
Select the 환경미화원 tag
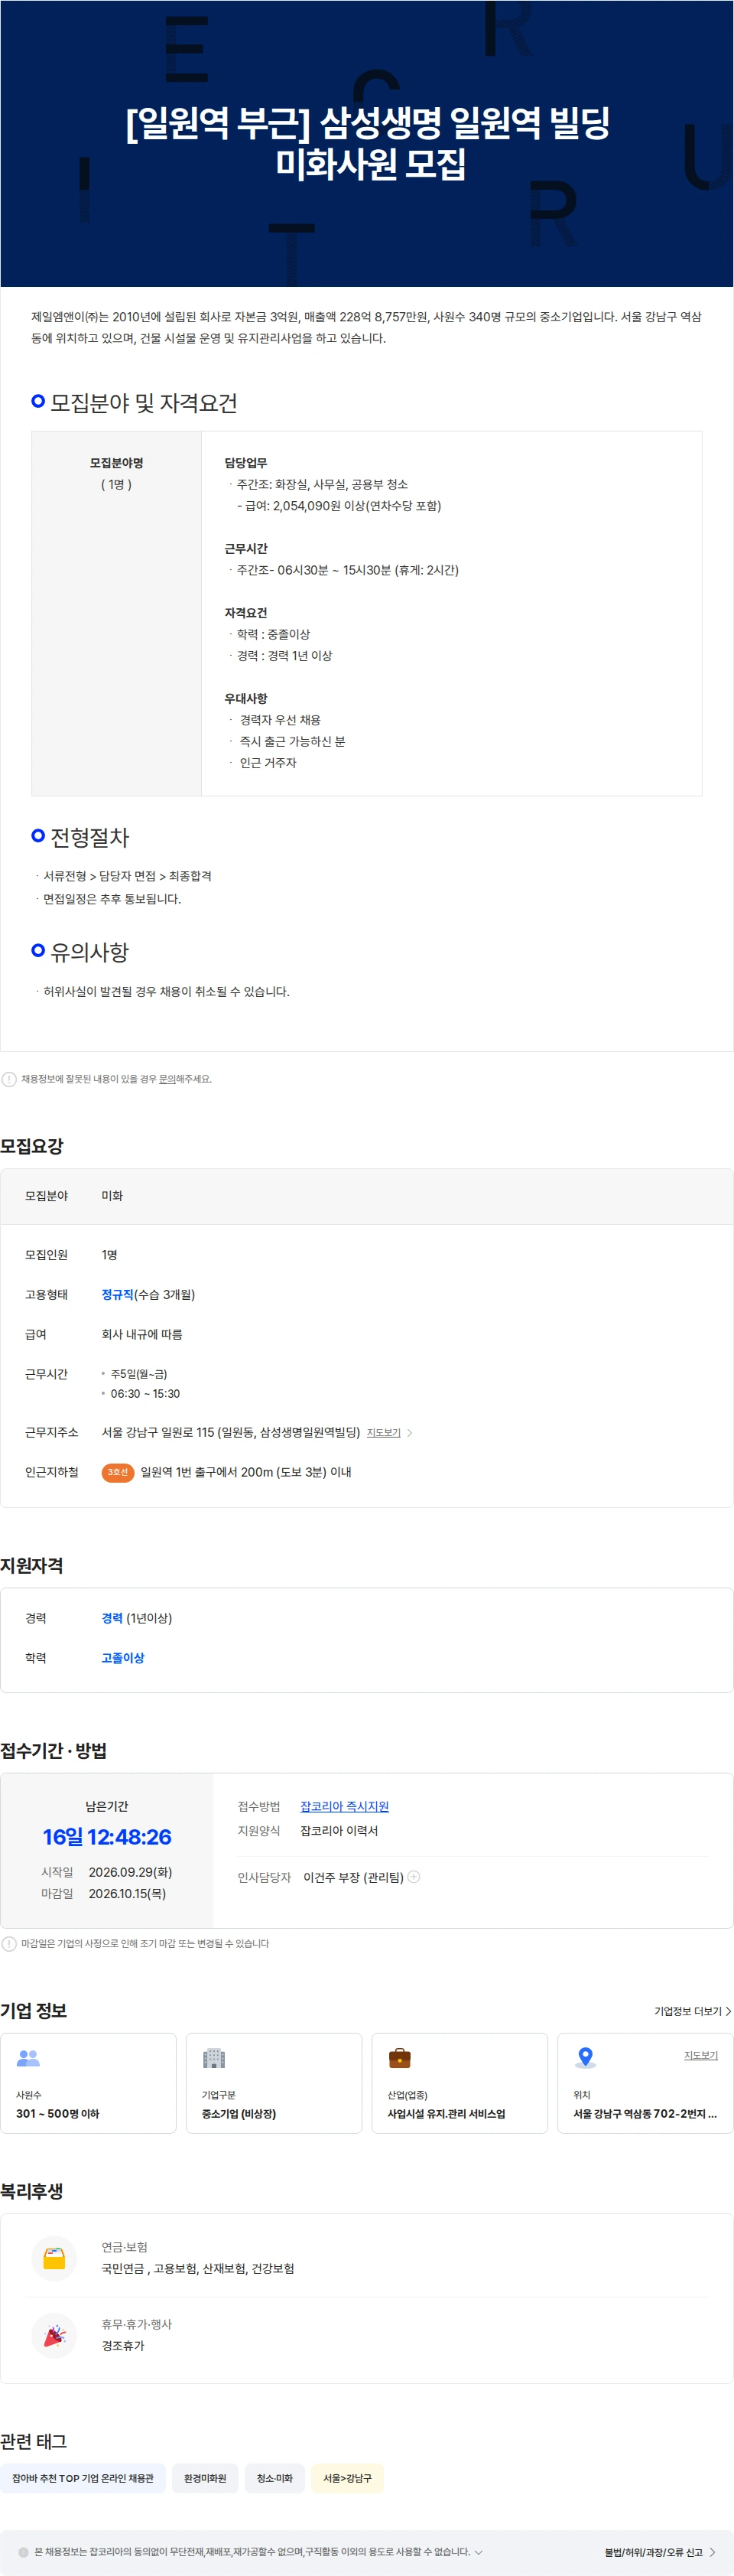tap(205, 2478)
